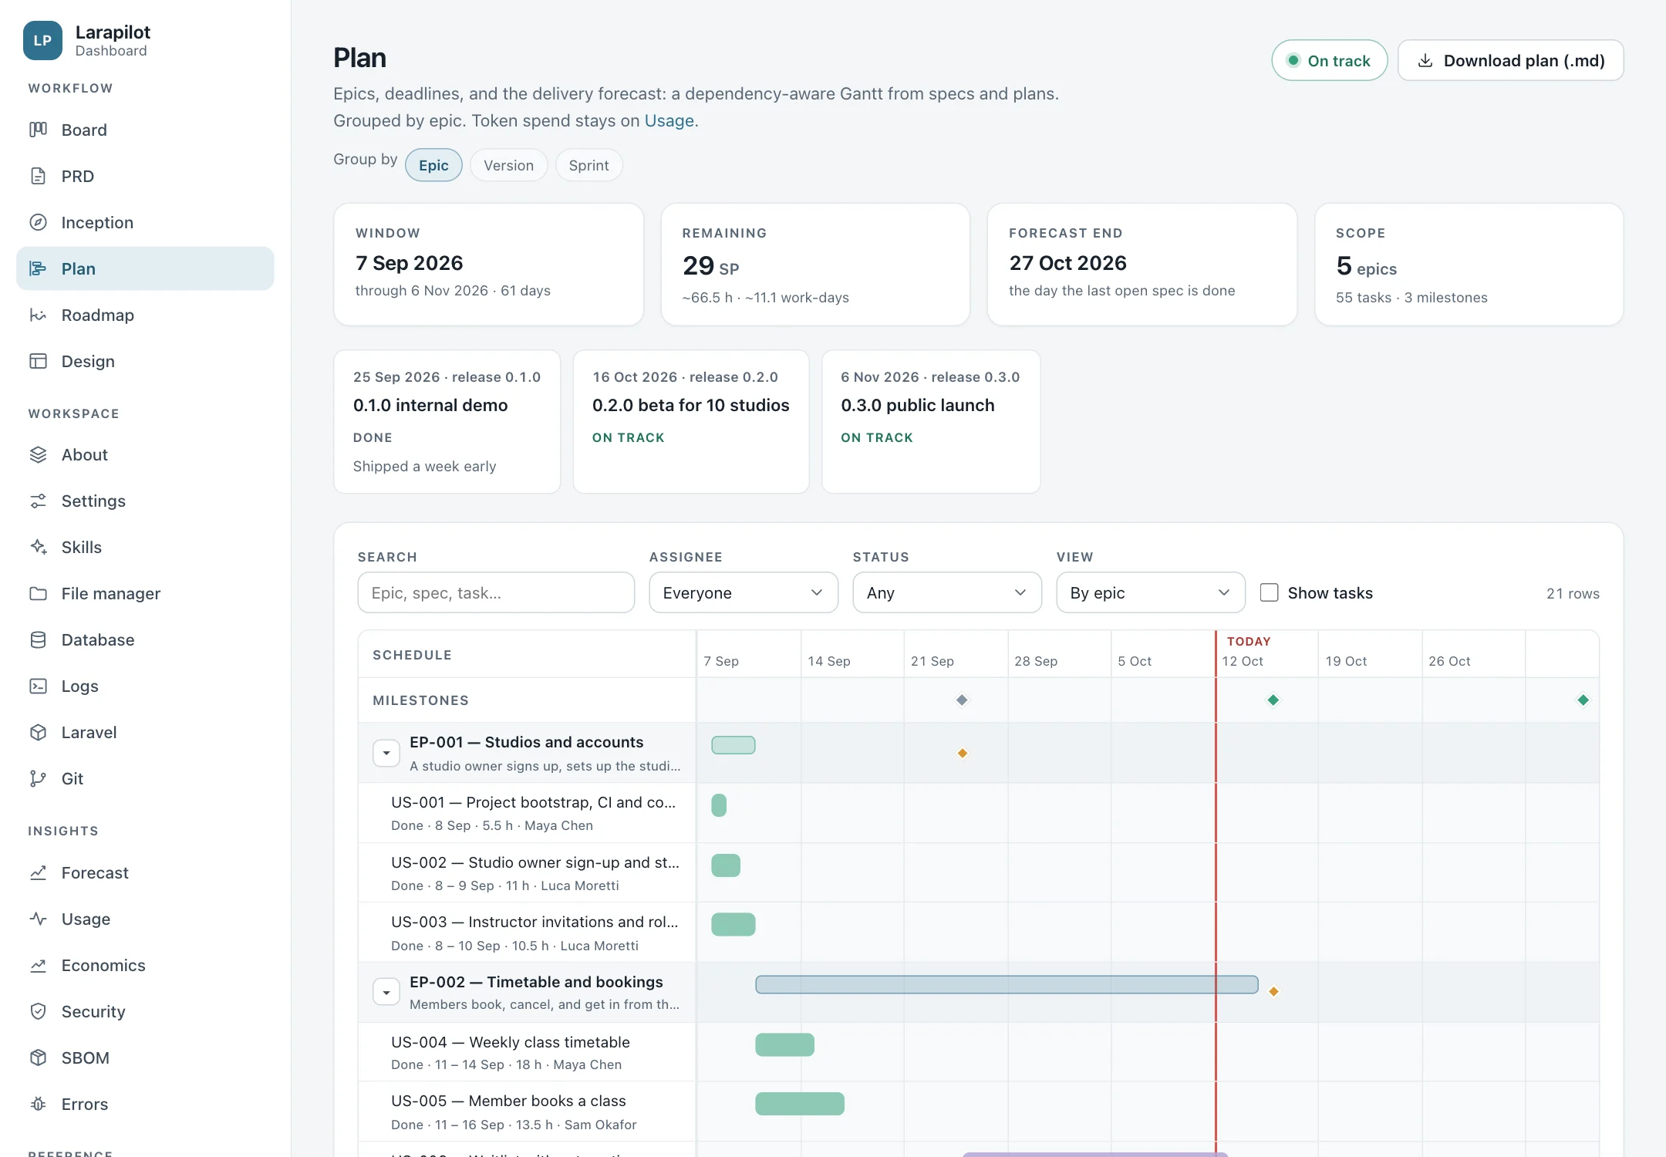
Task: Click the Forecast End 27 Oct 2026 card
Action: (1142, 265)
